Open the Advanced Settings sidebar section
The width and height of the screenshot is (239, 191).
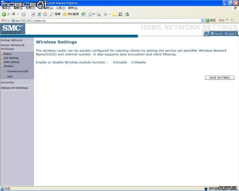click(x=15, y=88)
